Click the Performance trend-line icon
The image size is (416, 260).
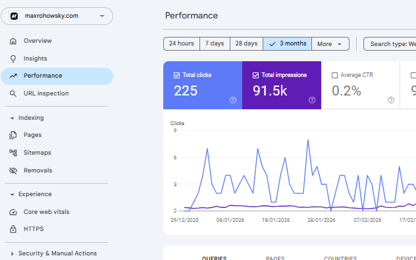tap(13, 76)
